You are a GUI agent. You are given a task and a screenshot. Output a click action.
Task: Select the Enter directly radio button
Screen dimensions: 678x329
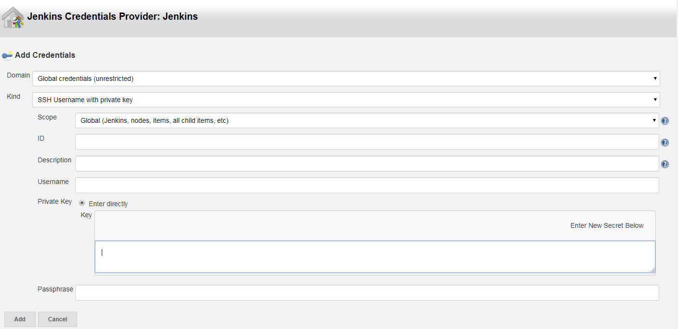[82, 203]
